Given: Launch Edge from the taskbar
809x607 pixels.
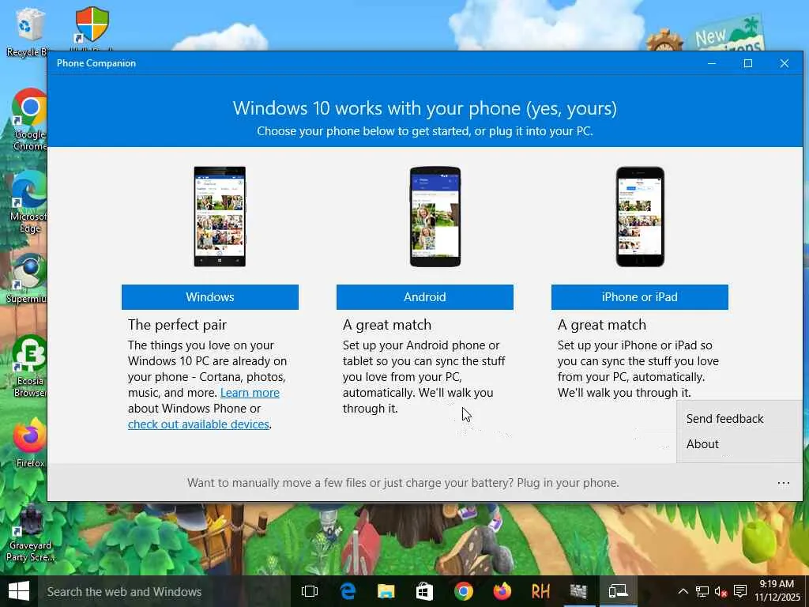Looking at the screenshot, I should (348, 591).
